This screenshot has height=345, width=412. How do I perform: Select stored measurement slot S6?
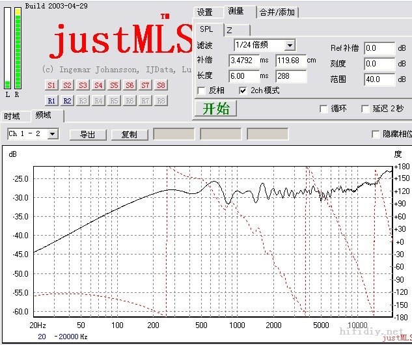point(130,85)
